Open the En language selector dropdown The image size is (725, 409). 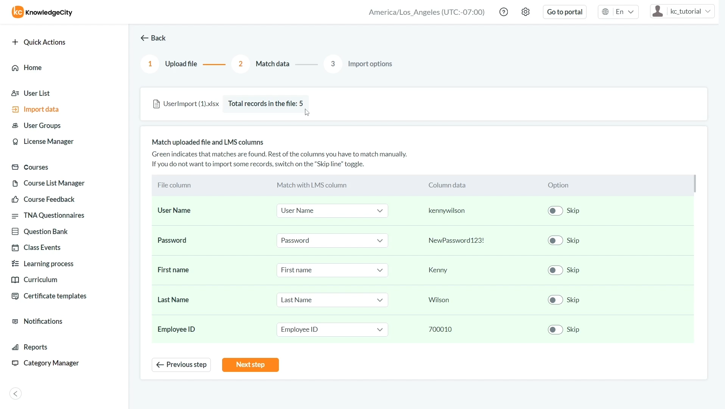(618, 12)
